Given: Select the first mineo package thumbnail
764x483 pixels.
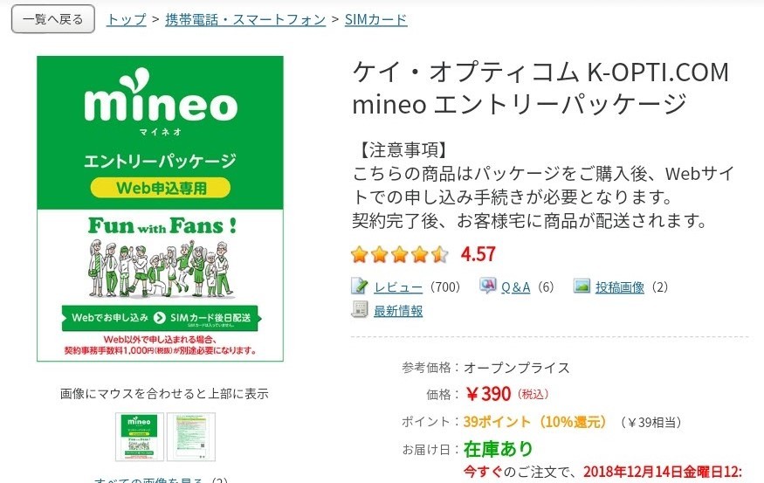Looking at the screenshot, I should 140,437.
